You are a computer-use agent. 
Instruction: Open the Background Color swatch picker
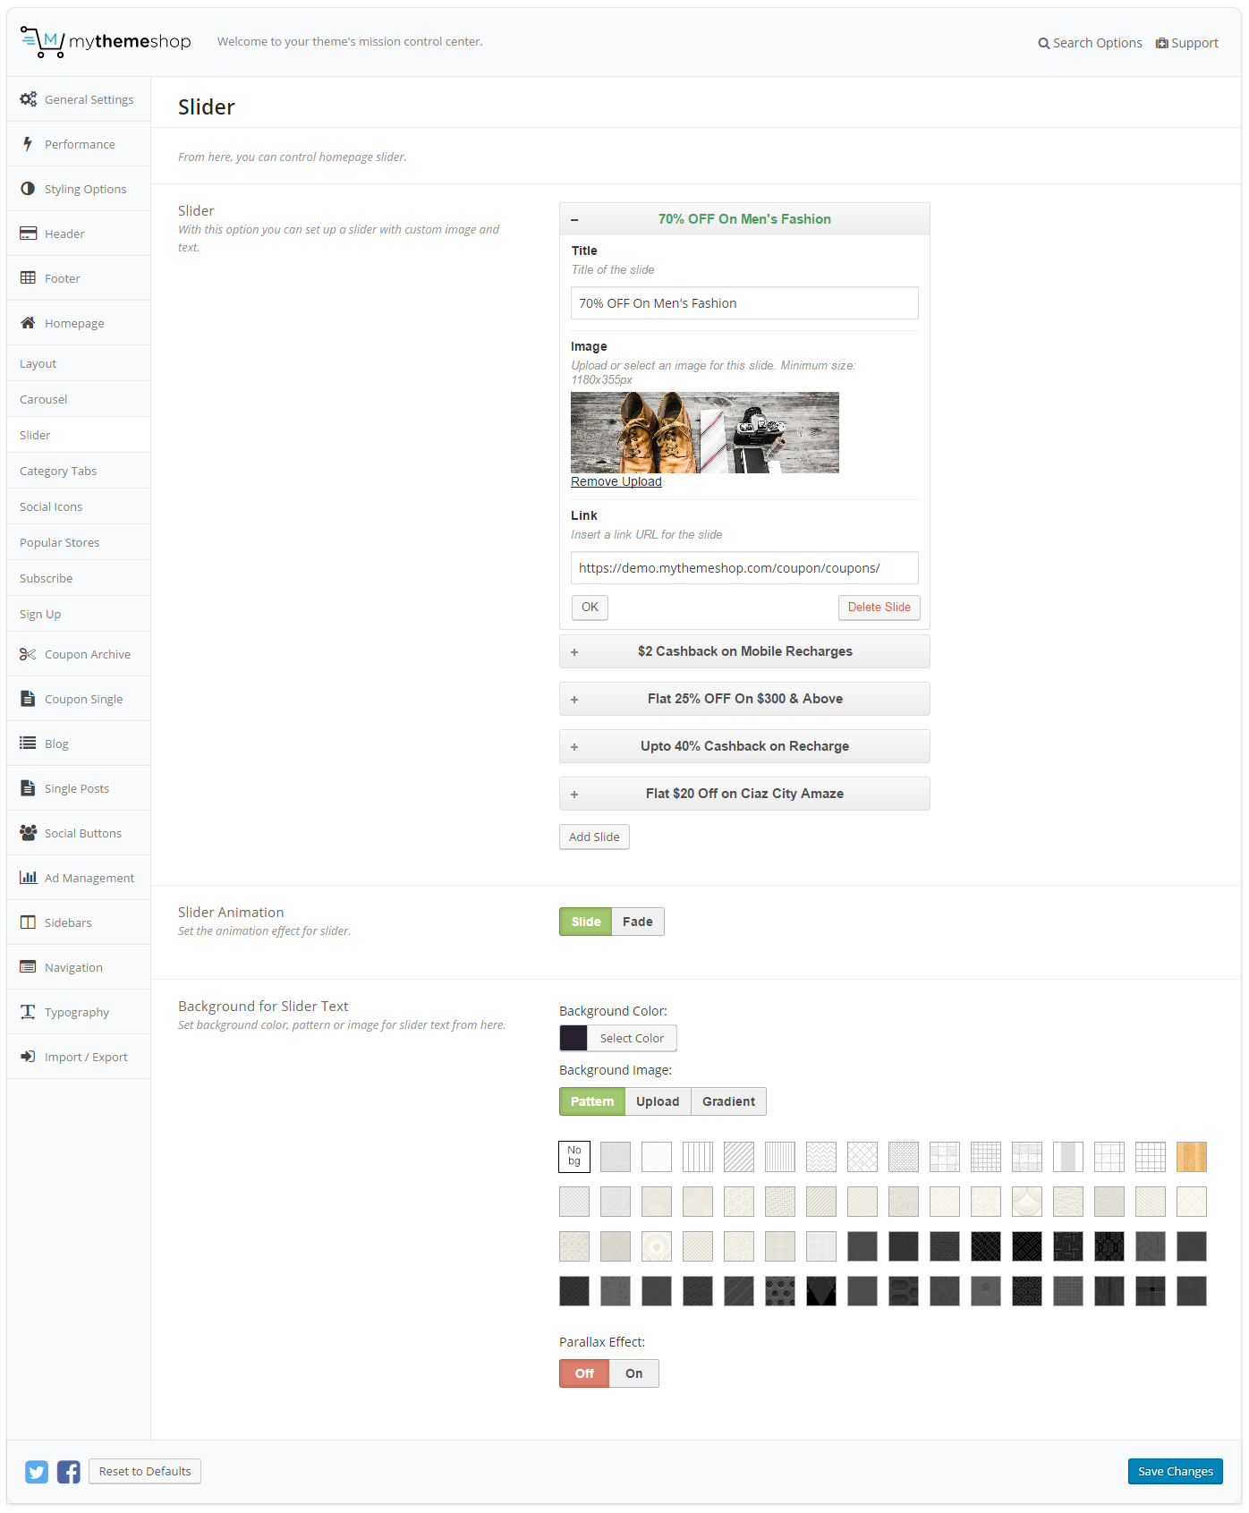click(x=574, y=1038)
